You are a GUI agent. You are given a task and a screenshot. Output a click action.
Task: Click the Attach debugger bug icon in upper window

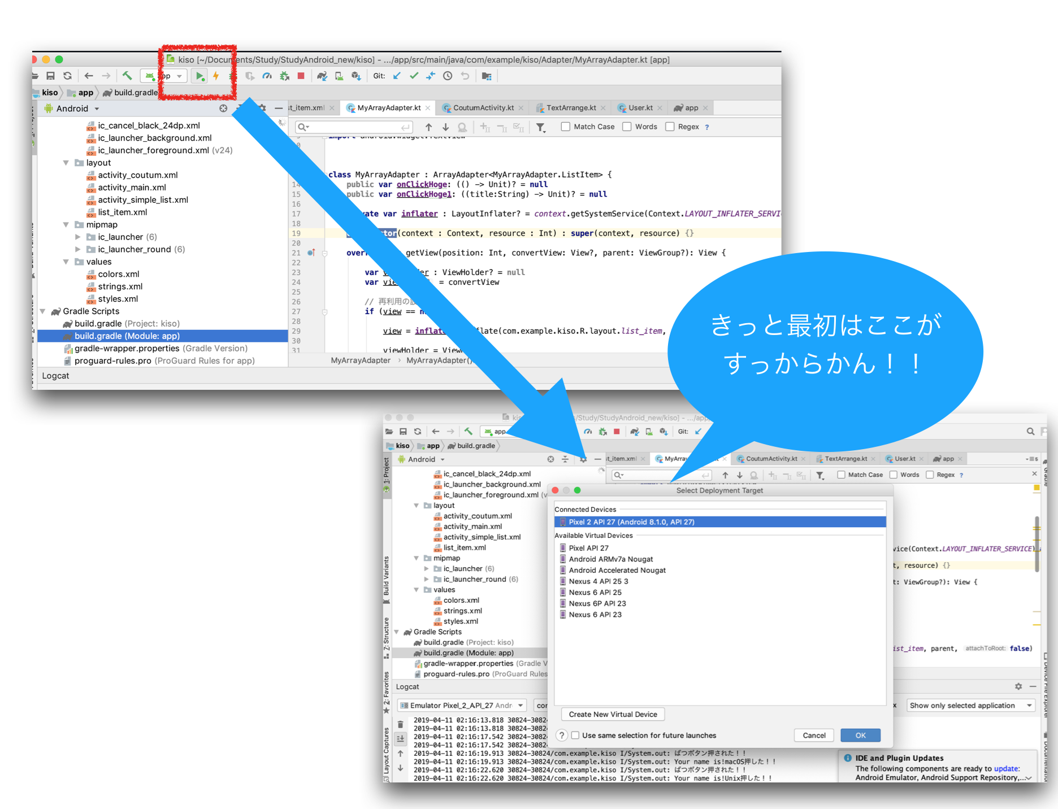coord(284,76)
